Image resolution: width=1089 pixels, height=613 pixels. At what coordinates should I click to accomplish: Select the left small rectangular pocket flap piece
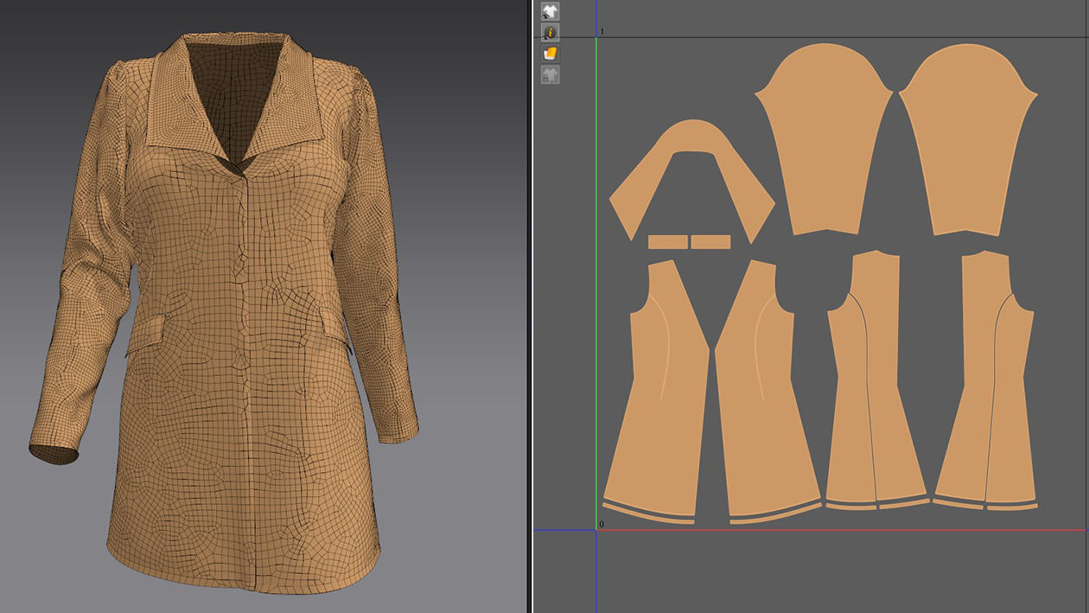pos(667,241)
